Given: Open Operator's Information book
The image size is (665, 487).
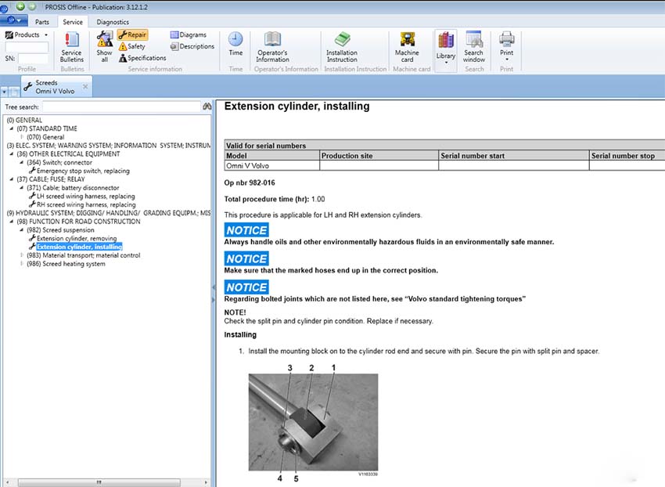Looking at the screenshot, I should tap(272, 47).
